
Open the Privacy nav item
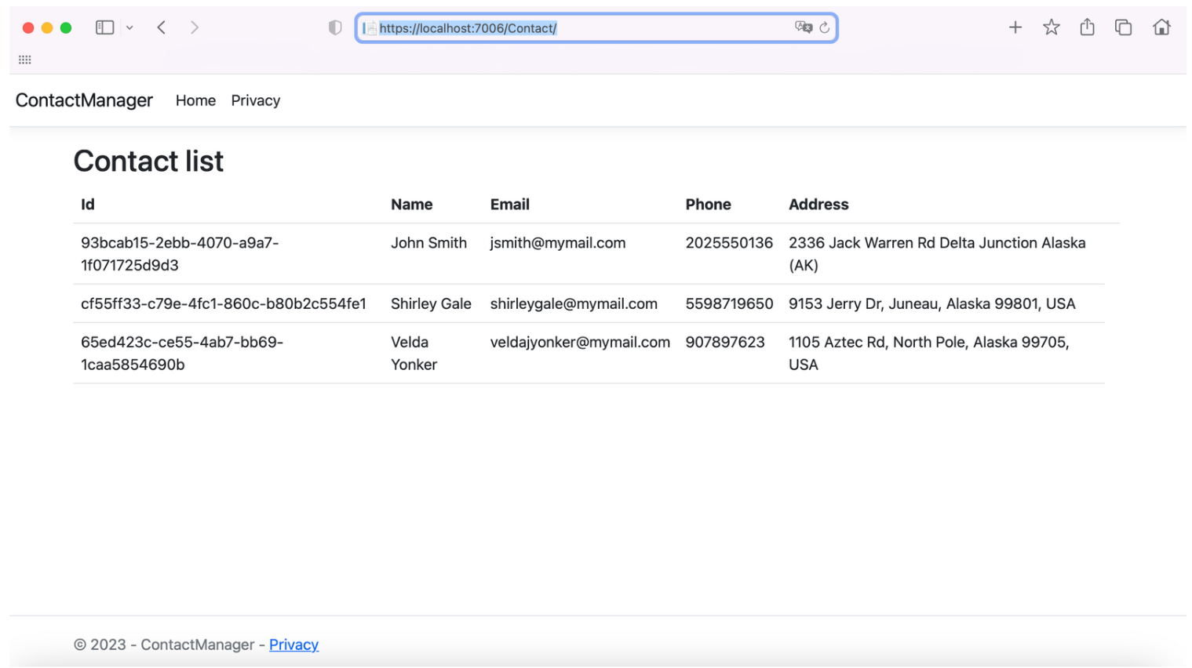[x=255, y=100]
